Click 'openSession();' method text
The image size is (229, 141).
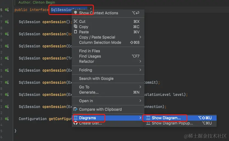(x=57, y=22)
